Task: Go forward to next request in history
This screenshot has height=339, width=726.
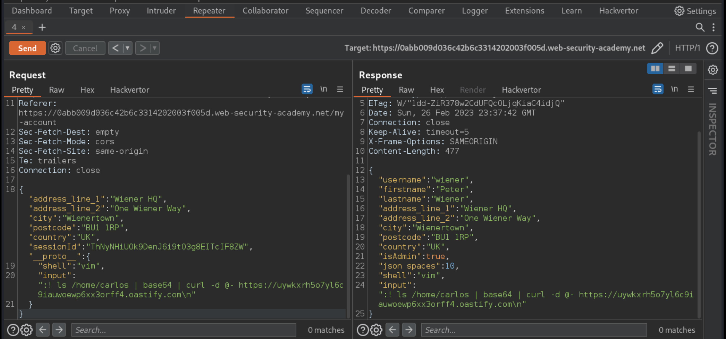Action: click(x=143, y=48)
